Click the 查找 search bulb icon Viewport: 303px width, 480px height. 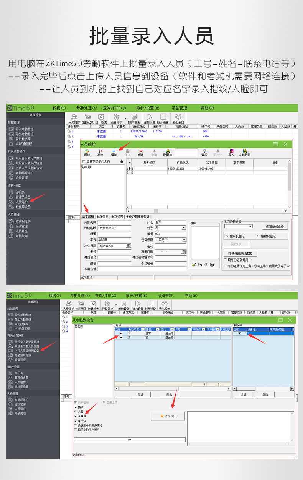coord(204,151)
